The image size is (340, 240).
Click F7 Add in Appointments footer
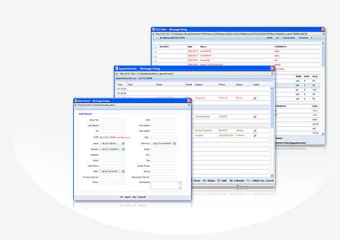click(x=222, y=180)
